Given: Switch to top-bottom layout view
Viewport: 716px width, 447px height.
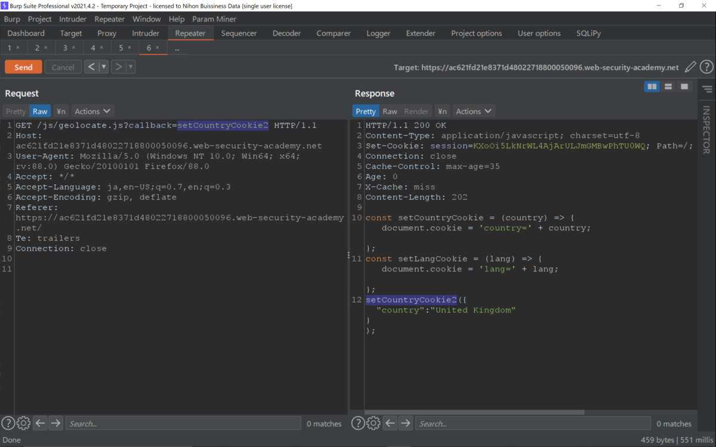Looking at the screenshot, I should (668, 87).
